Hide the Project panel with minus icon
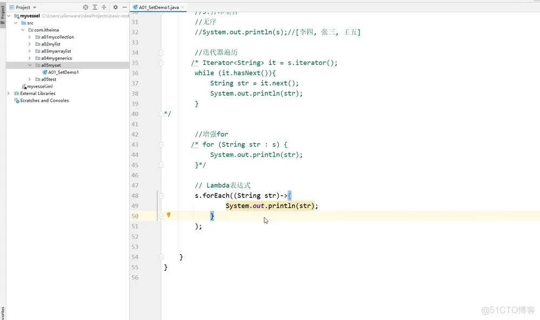Screen dimensions: 540x320 pyautogui.click(x=125, y=7)
